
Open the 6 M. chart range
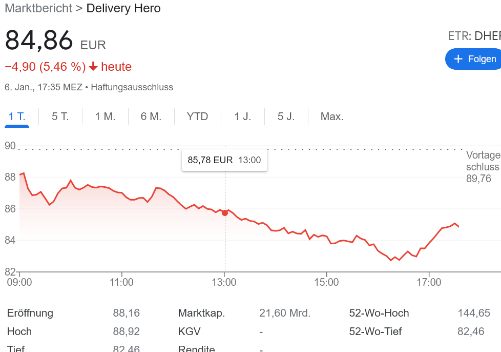pyautogui.click(x=151, y=116)
